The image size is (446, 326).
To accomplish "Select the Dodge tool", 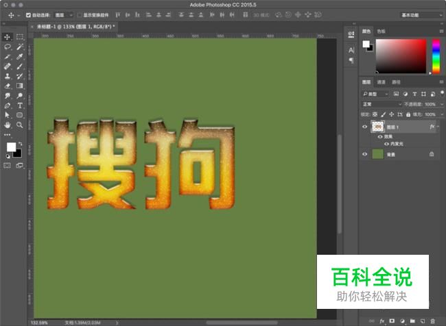I will tap(20, 96).
